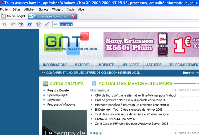This screenshot has width=199, height=135.
Task: Open Zend Core PHP Windows Server article
Action: click(132, 124)
